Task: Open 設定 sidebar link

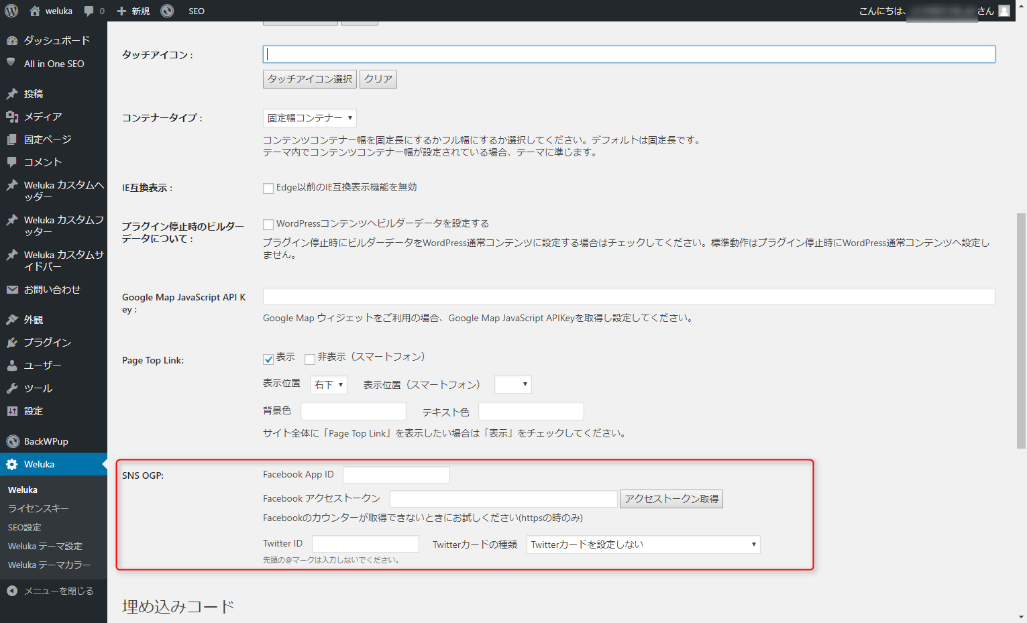Action: (x=34, y=411)
